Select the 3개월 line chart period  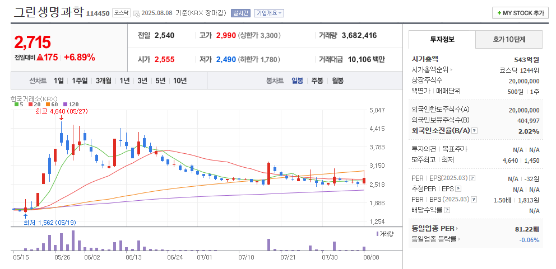[x=104, y=81]
